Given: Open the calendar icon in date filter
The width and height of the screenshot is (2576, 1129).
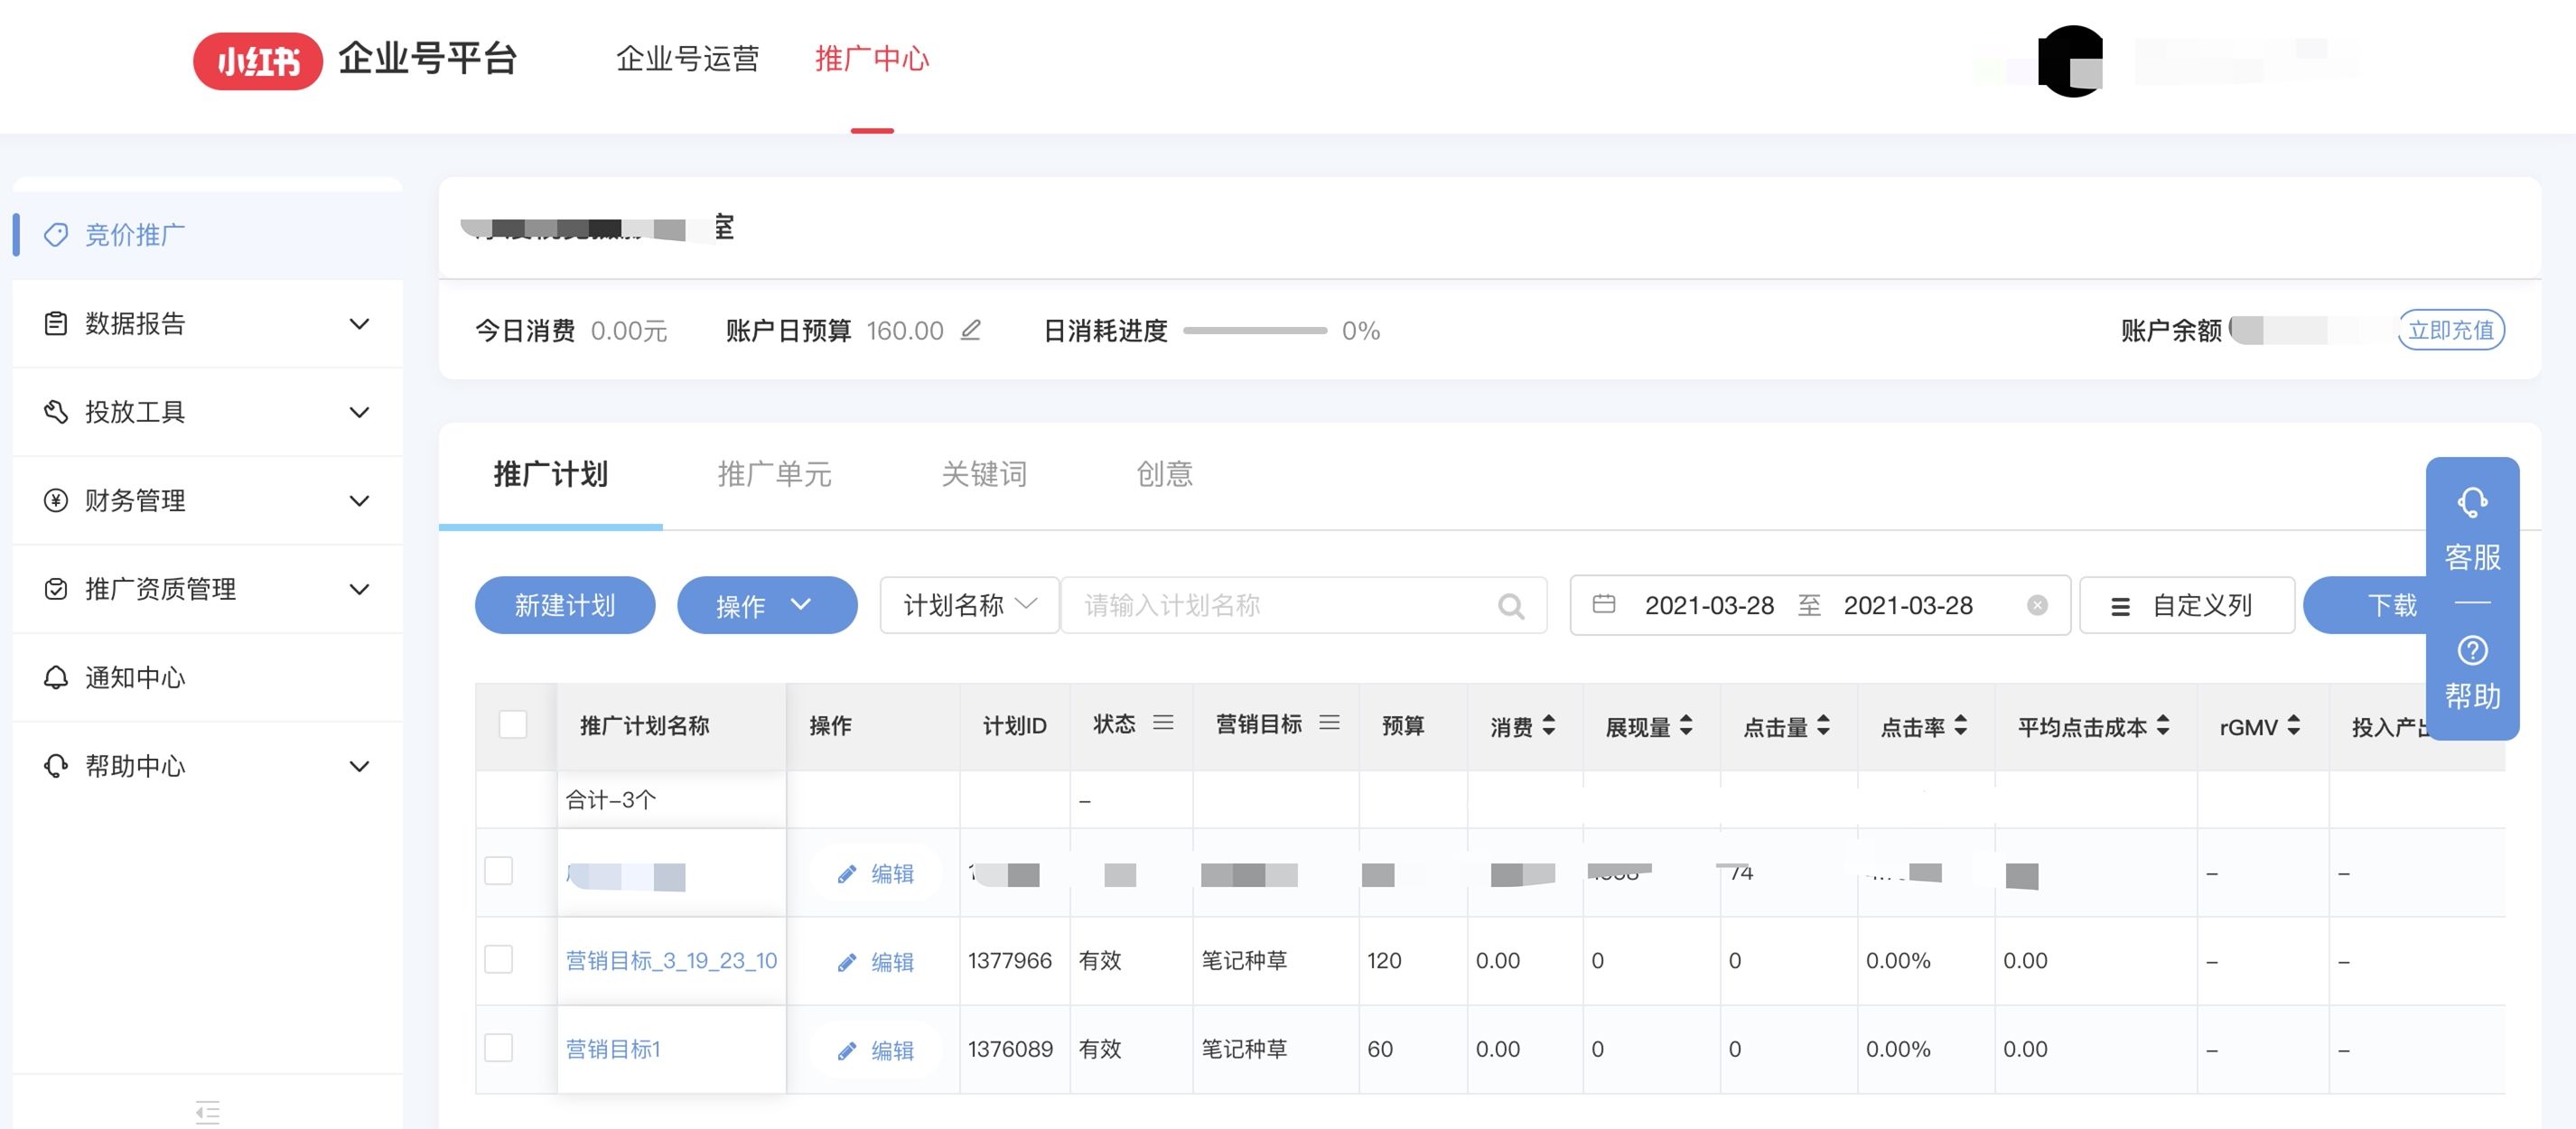Looking at the screenshot, I should (x=1605, y=604).
